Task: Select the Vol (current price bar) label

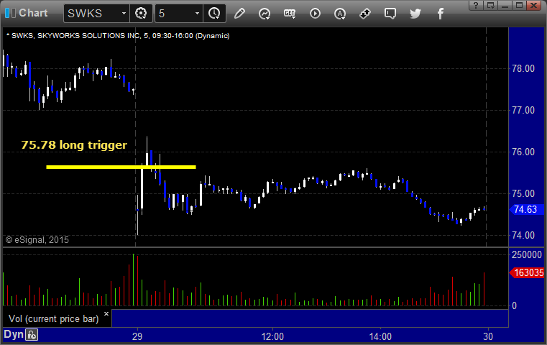Action: pyautogui.click(x=54, y=319)
